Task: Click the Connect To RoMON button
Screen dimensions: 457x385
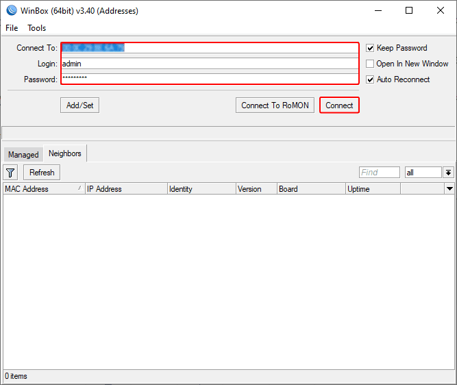Action: click(275, 105)
